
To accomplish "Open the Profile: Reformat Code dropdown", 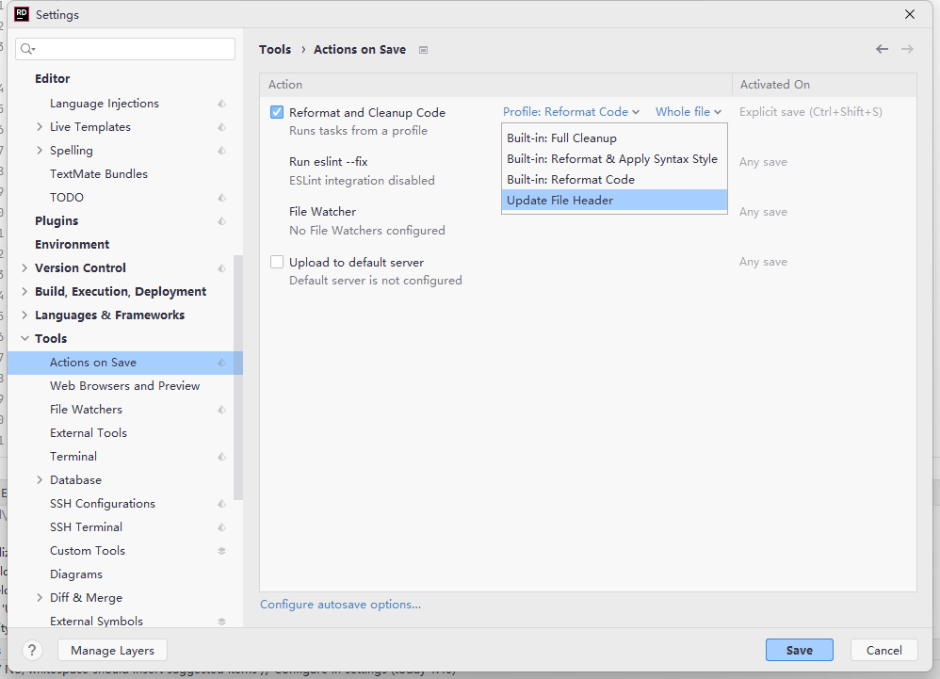I will click(x=570, y=111).
